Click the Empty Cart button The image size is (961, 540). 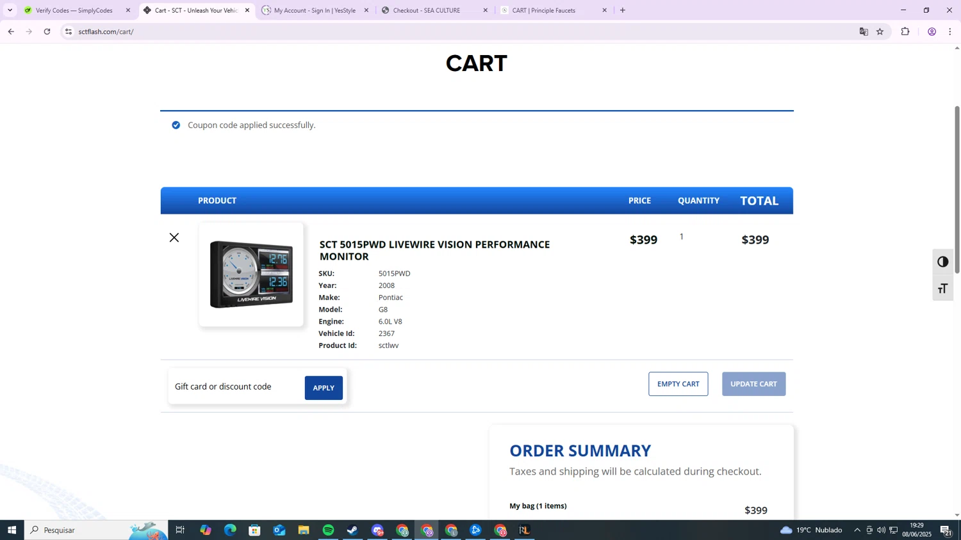point(678,384)
